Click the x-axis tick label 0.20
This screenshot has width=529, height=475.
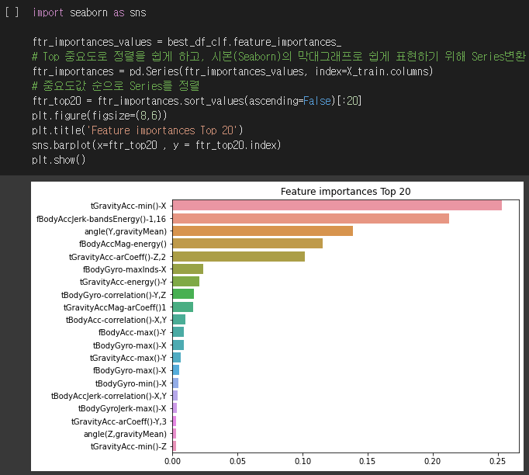(x=433, y=461)
